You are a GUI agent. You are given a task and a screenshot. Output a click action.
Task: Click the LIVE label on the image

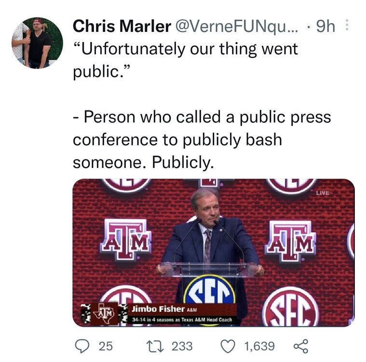(322, 193)
